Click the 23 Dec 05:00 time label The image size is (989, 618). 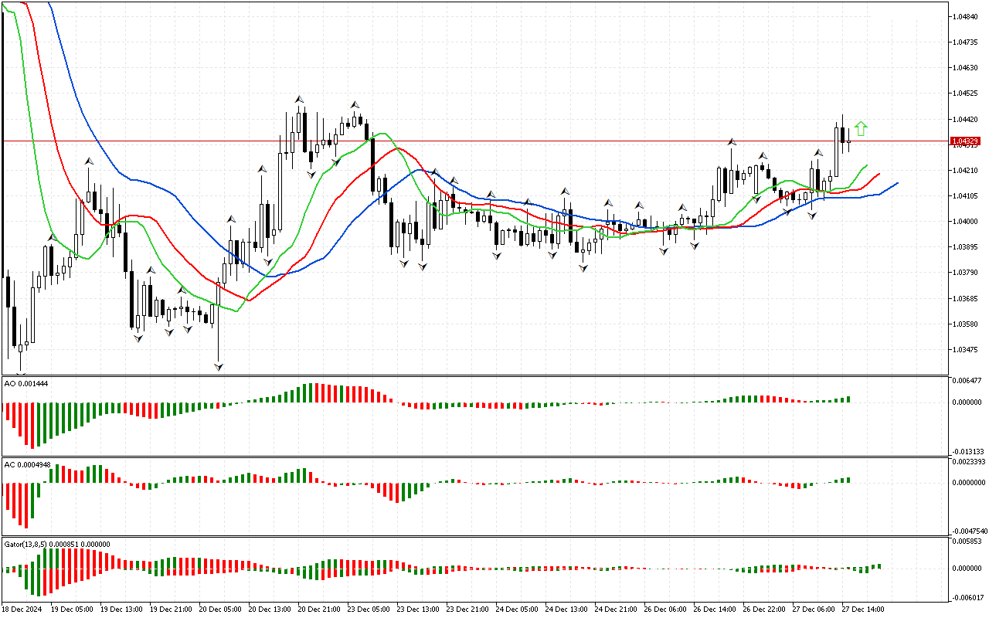point(369,610)
